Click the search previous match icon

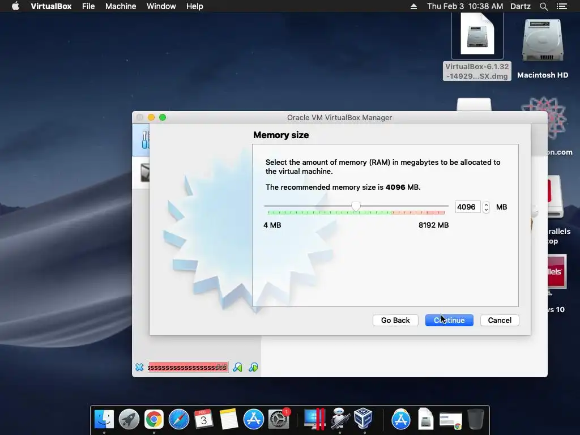237,367
